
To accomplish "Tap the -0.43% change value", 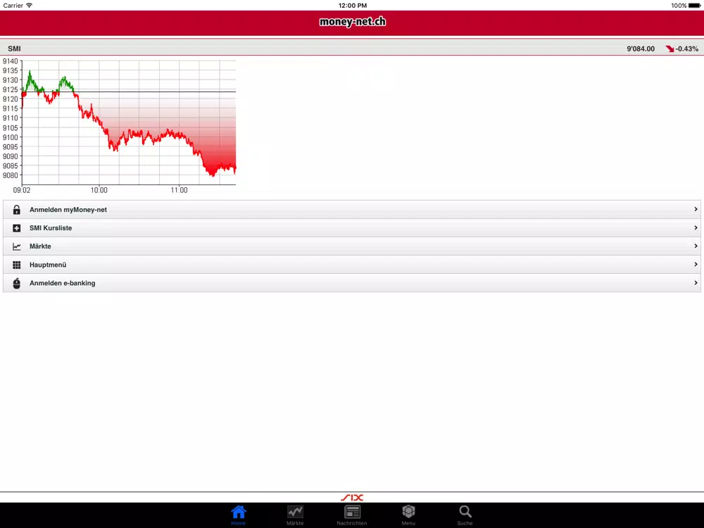I will (x=687, y=49).
